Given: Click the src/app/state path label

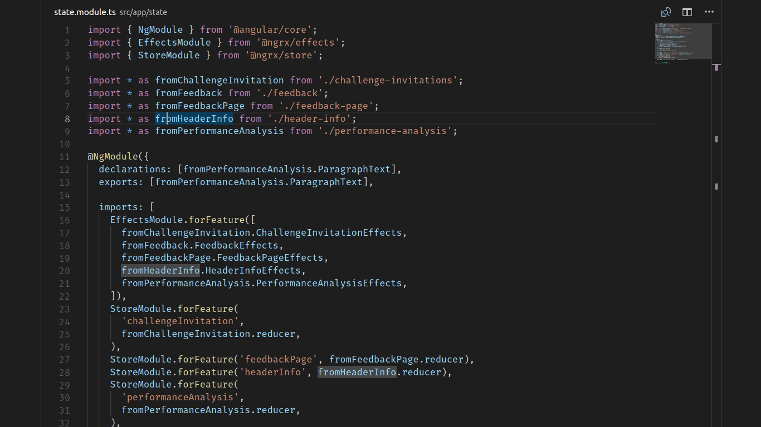Looking at the screenshot, I should point(143,12).
